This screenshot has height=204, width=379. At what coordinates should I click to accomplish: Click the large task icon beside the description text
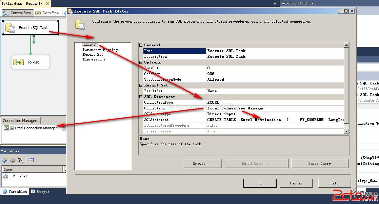(x=80, y=25)
